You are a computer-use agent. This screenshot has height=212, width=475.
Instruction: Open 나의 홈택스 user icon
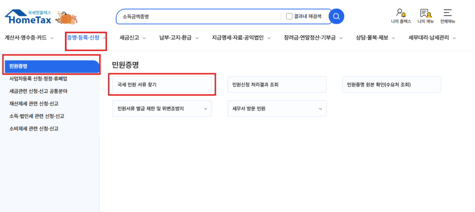tap(401, 16)
